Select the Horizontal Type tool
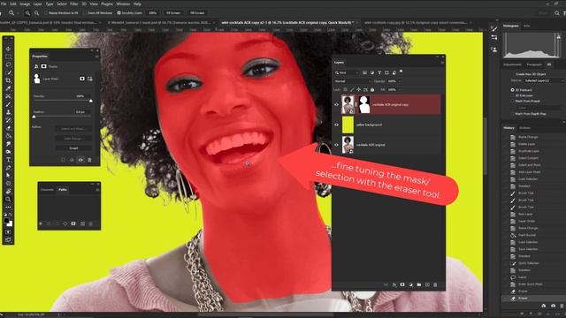The width and height of the screenshot is (566, 318). [8, 160]
